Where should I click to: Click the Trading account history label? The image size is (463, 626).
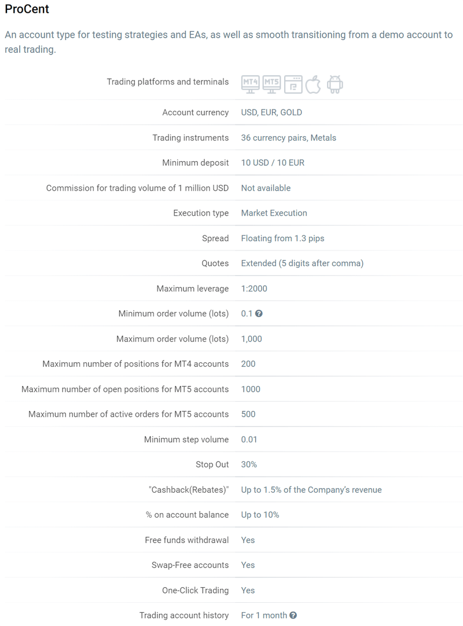click(x=184, y=616)
